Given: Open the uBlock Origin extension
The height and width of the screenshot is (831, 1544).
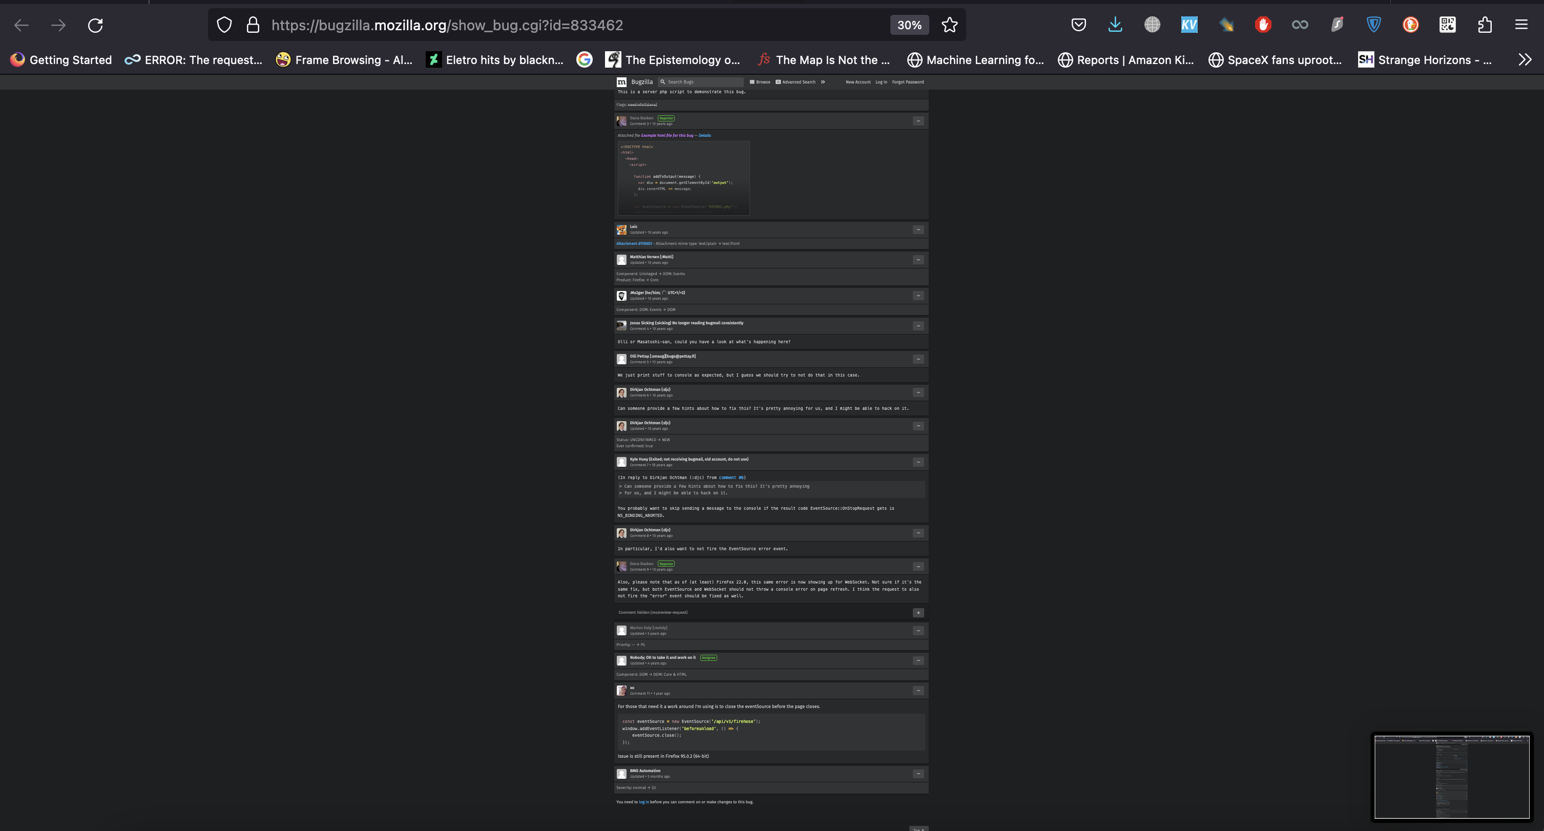Looking at the screenshot, I should [1263, 25].
